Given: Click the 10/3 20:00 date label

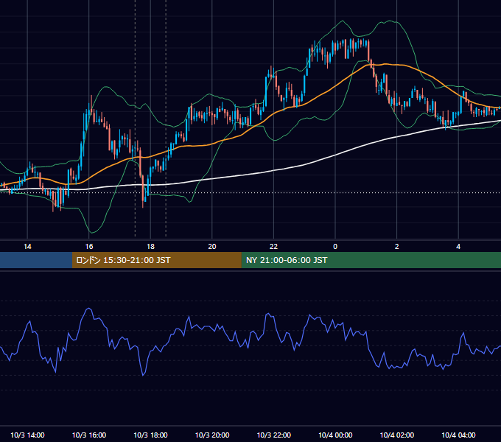Looking at the screenshot, I should 212,435.
